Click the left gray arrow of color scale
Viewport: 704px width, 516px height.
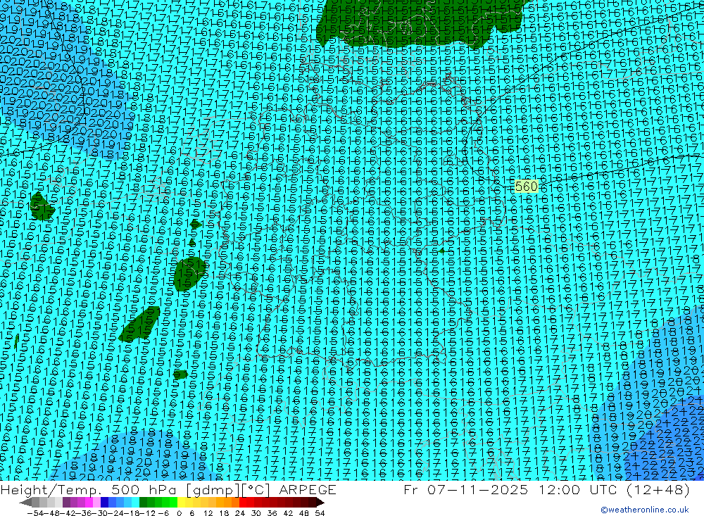click(x=25, y=503)
